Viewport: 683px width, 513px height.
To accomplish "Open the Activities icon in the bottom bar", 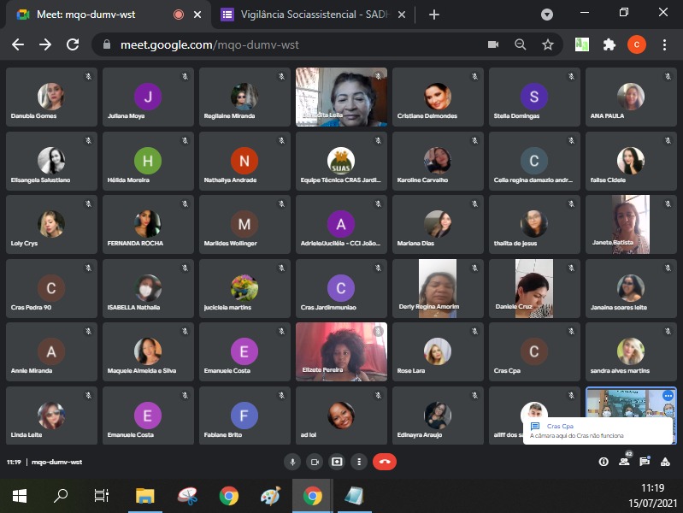I will pyautogui.click(x=666, y=462).
